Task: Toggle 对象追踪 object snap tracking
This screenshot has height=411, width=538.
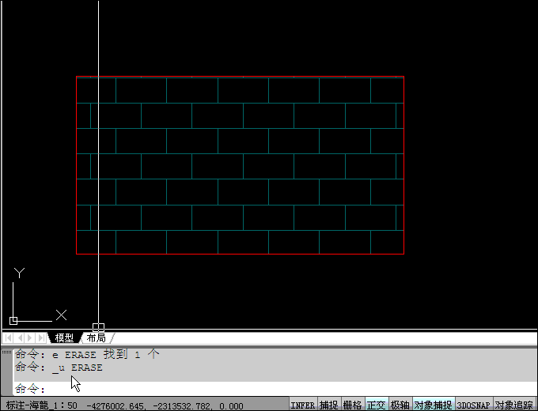Action: click(x=514, y=405)
